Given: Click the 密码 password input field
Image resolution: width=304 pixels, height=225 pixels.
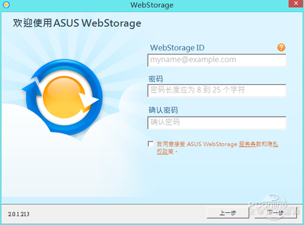Looking at the screenshot, I should click(217, 91).
